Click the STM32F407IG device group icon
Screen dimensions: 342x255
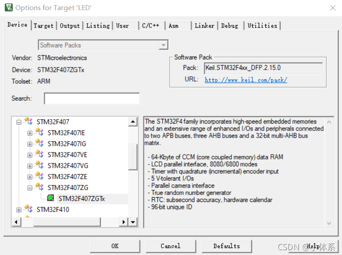40,143
